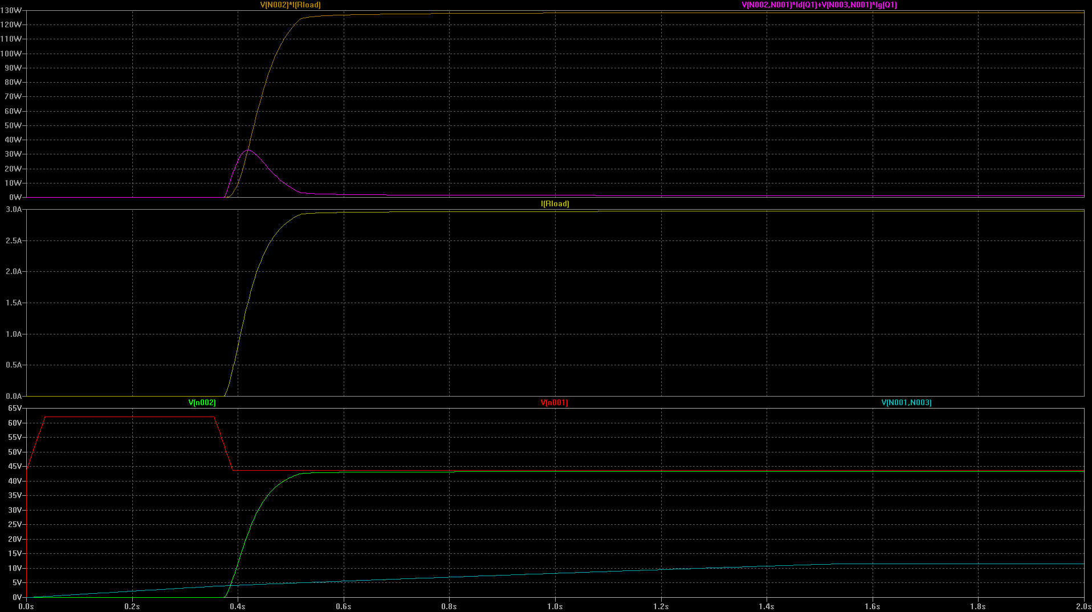Click the 70W axis tick label
The image size is (1092, 612).
(13, 96)
